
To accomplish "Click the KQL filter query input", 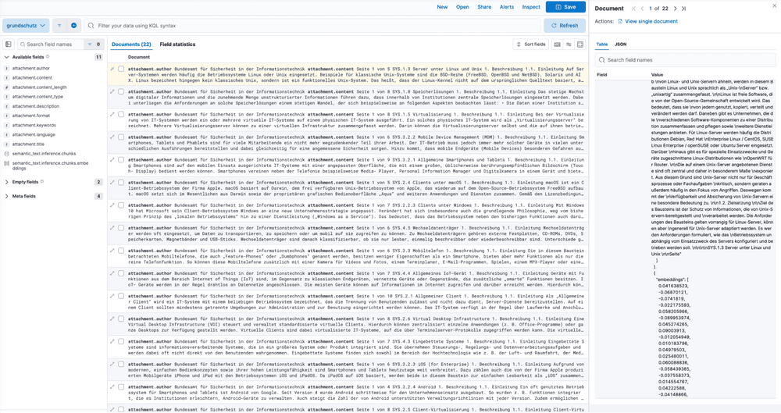I will coord(312,26).
